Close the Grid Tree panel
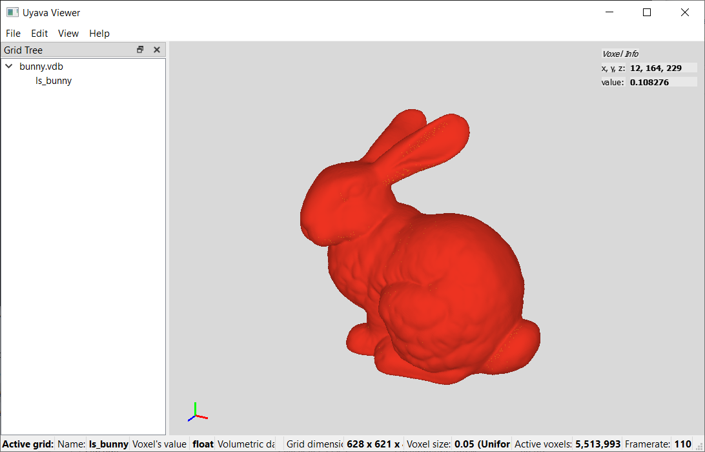The height and width of the screenshot is (452, 705). [156, 50]
